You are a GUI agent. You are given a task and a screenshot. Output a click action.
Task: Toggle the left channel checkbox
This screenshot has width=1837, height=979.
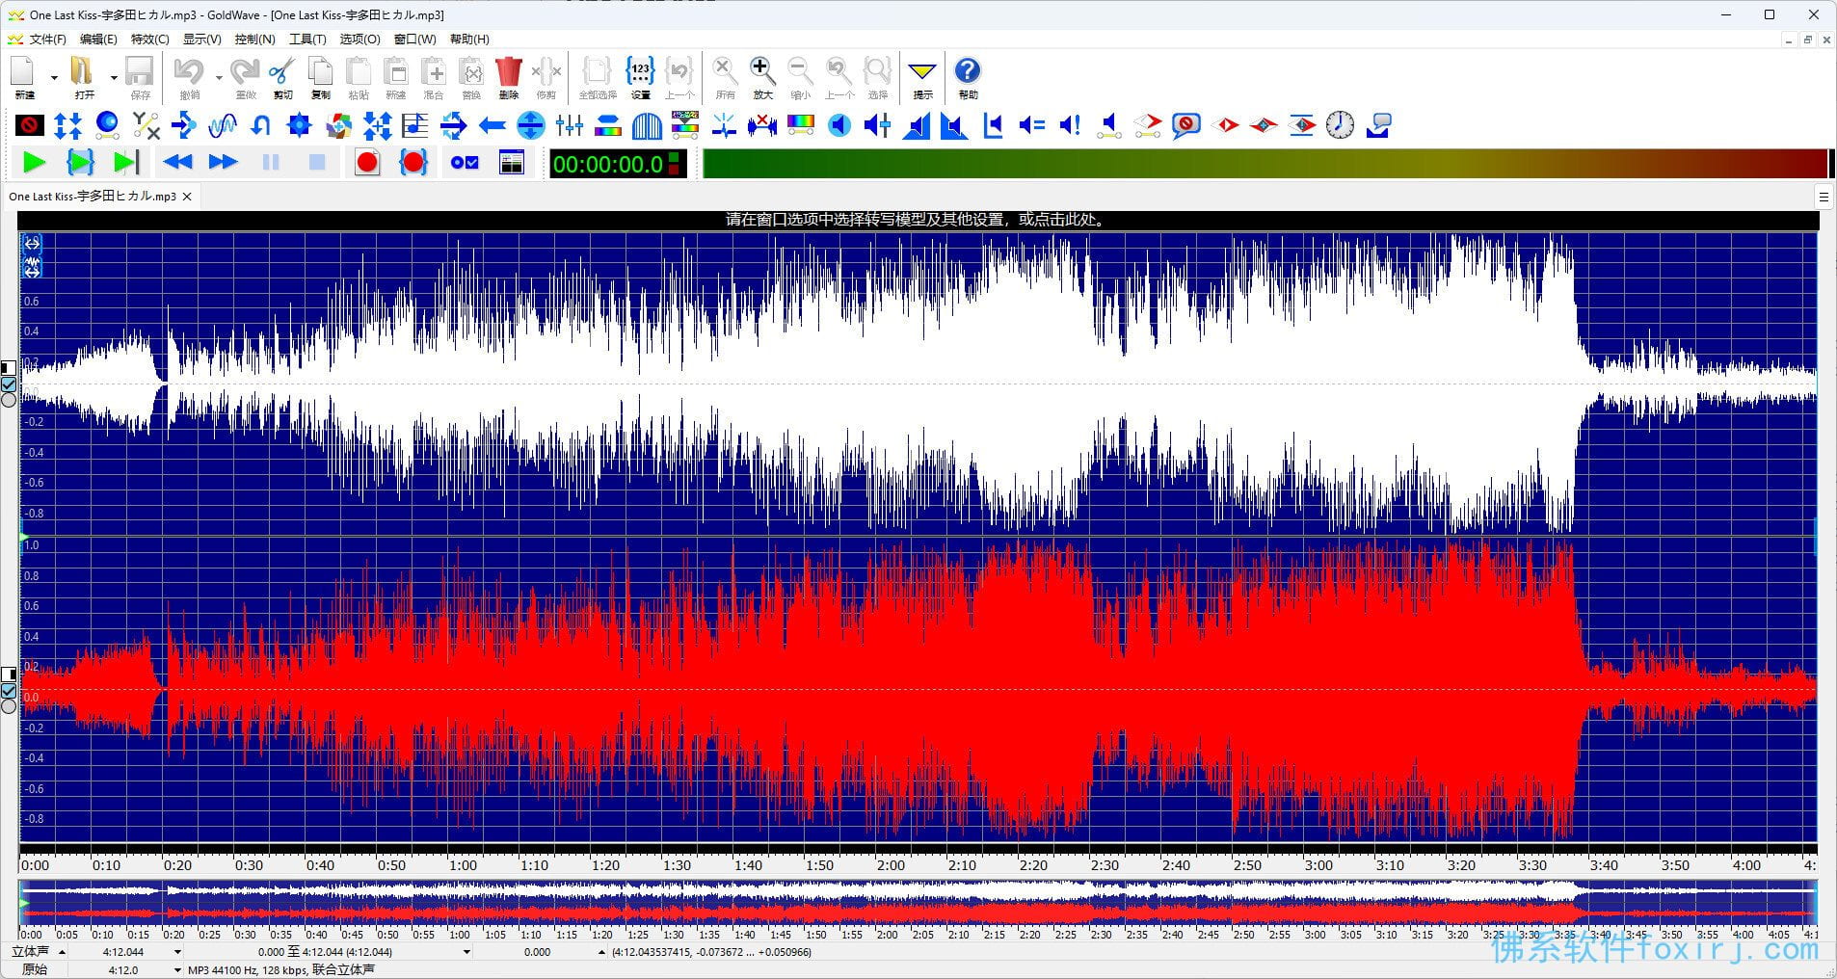click(9, 384)
